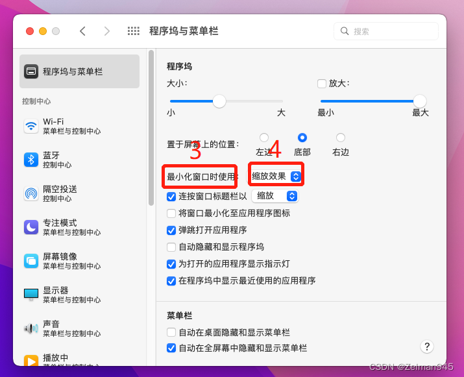Click the 最小 label under magnification slider
464x377 pixels.
click(x=326, y=113)
